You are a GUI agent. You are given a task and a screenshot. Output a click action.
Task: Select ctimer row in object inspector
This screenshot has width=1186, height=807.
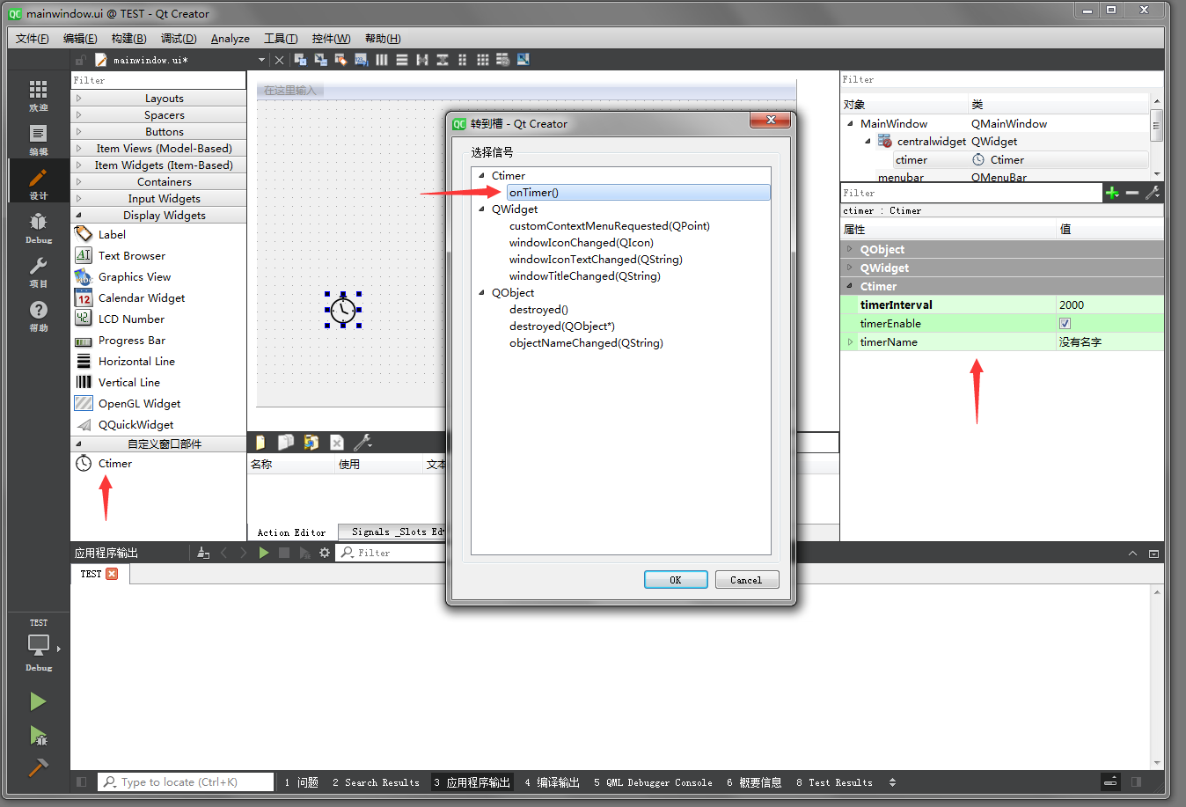tap(1021, 160)
